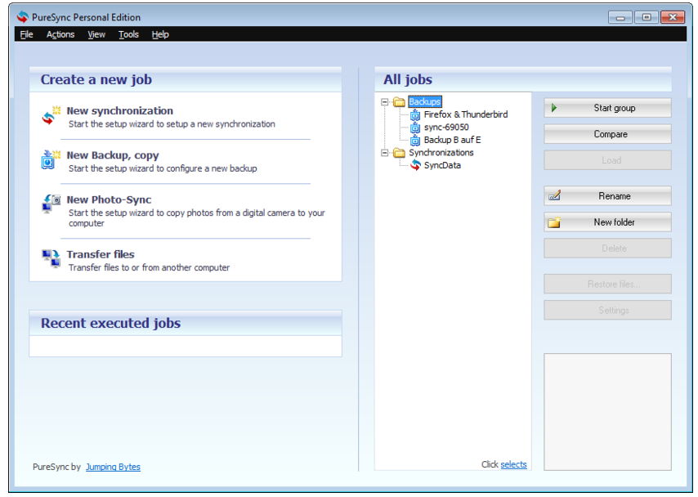Click the New Photo-Sync camera icon
Image resolution: width=698 pixels, height=497 pixels.
(x=51, y=204)
